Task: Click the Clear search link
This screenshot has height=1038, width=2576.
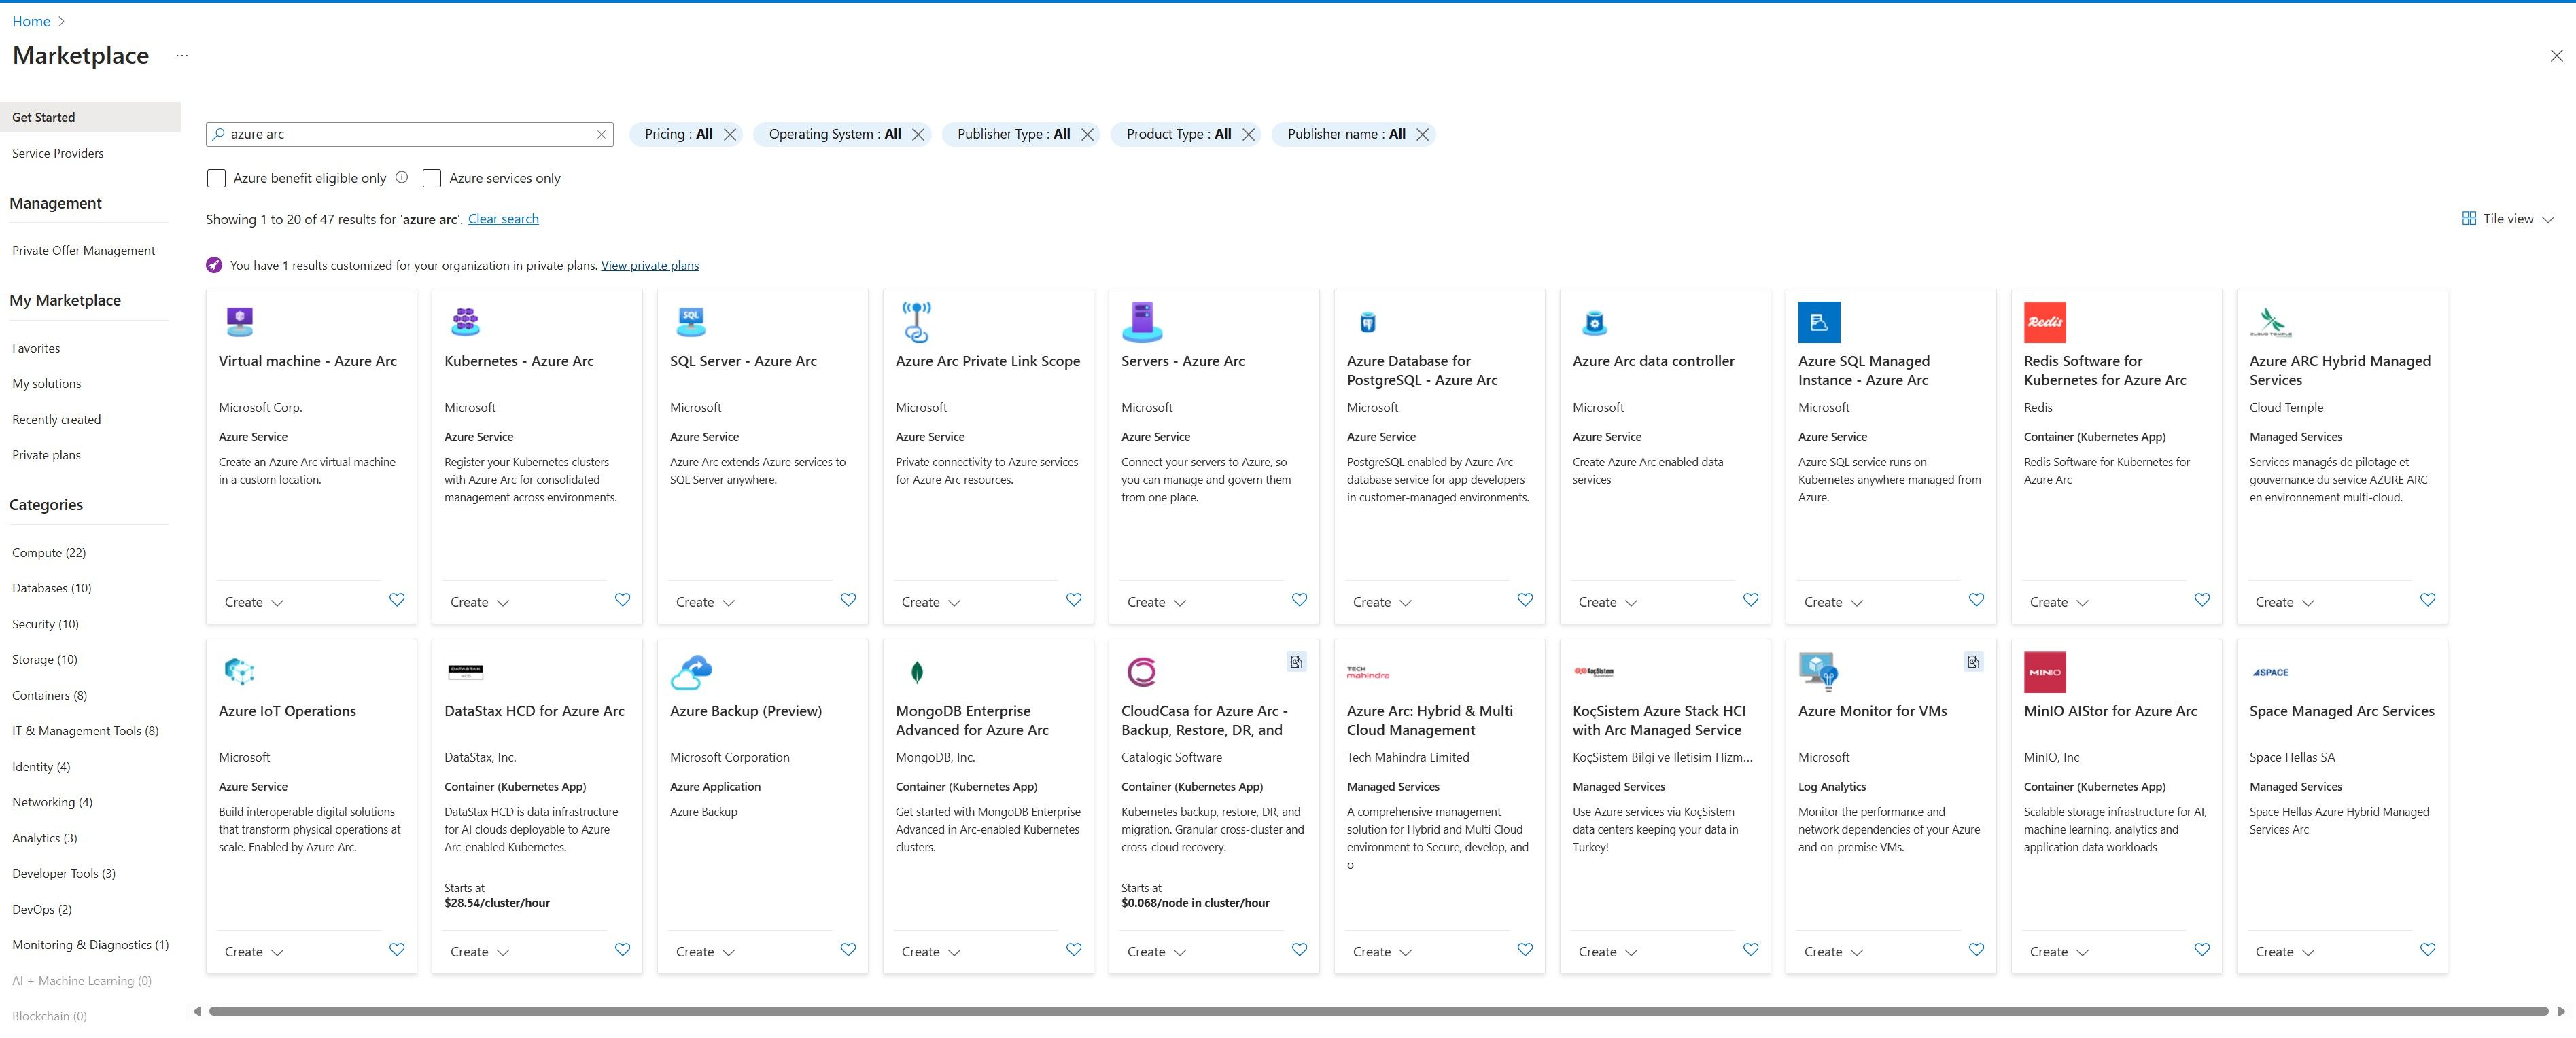Action: tap(503, 219)
